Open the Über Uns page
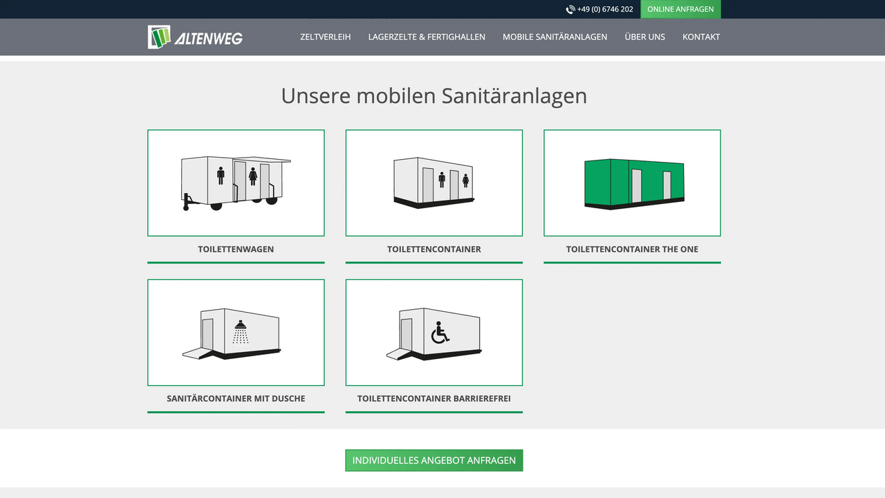The width and height of the screenshot is (885, 498). click(x=644, y=37)
